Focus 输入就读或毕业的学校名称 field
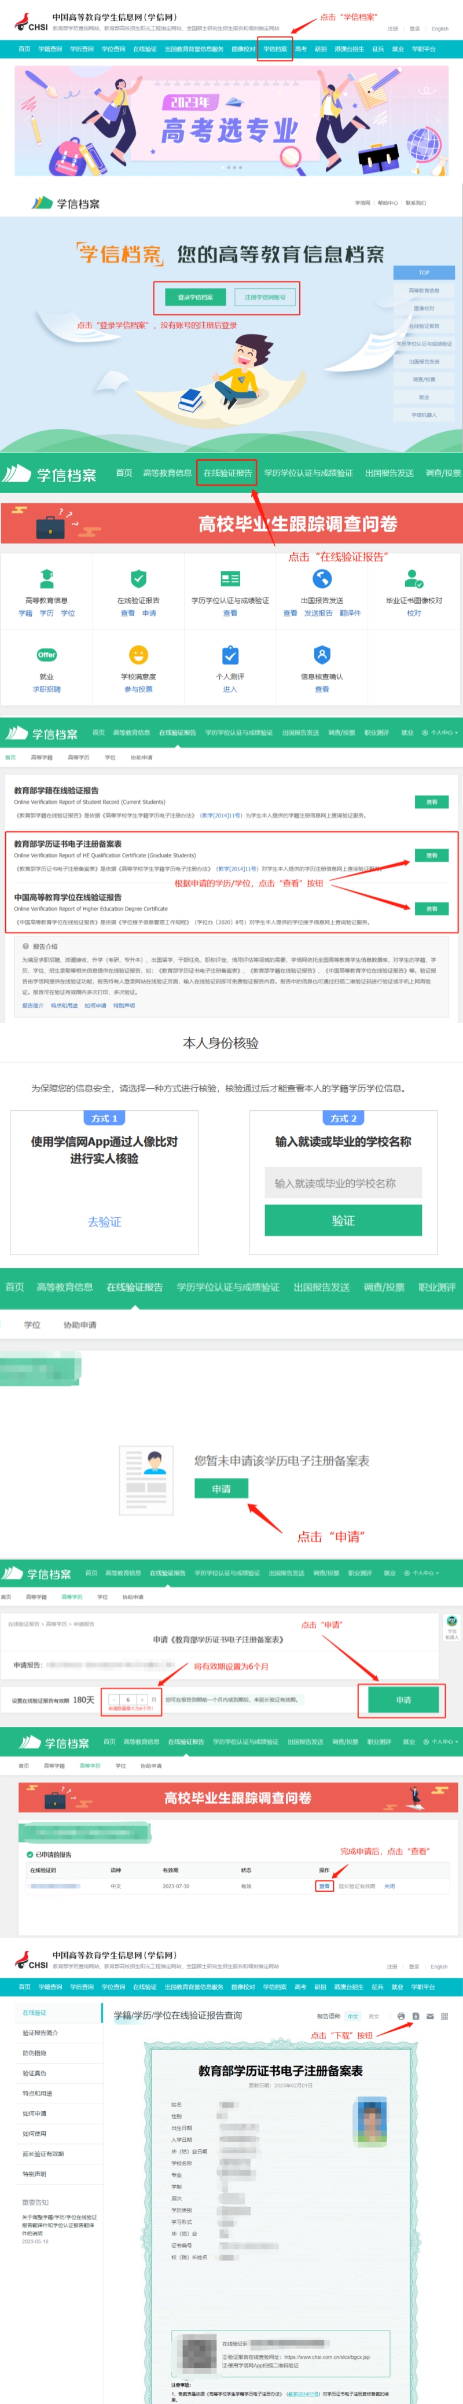 click(x=343, y=1183)
